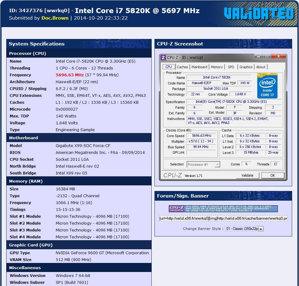The width and height of the screenshot is (299, 286).
Task: Click the Threads 12 field
Action: click(x=275, y=164)
